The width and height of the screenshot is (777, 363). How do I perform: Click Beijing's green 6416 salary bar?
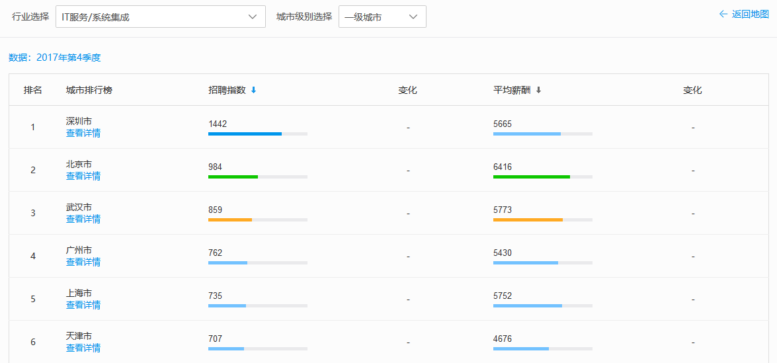[x=532, y=177]
